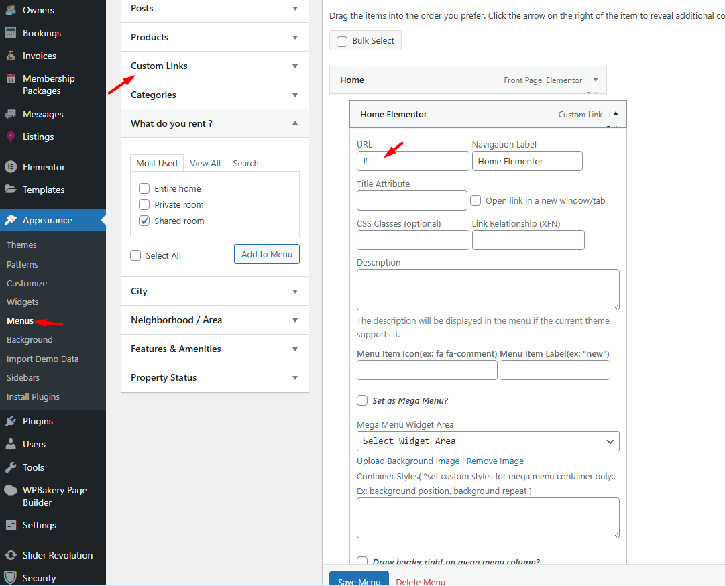Click the Plugins plug icon
725x586 pixels.
pos(11,421)
